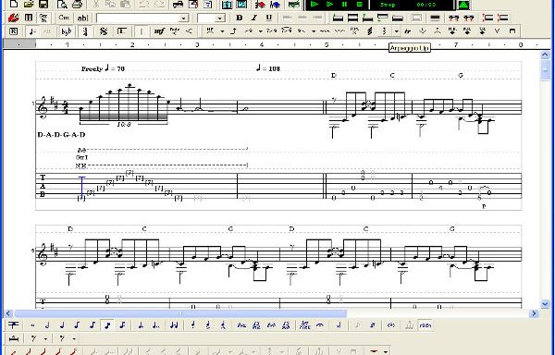Screen dimensions: 555x355
Task: Open a file using the folder icon
Action: tap(29, 5)
